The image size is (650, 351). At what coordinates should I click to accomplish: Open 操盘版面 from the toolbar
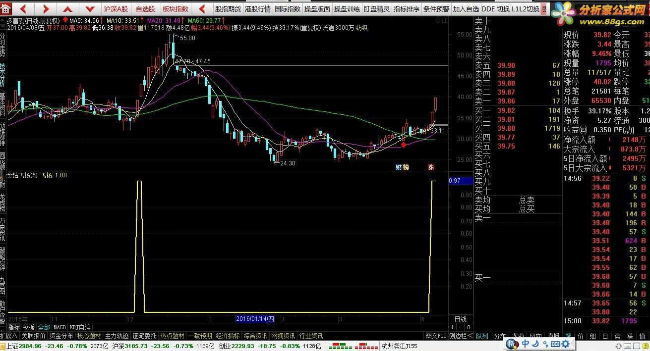click(x=317, y=9)
